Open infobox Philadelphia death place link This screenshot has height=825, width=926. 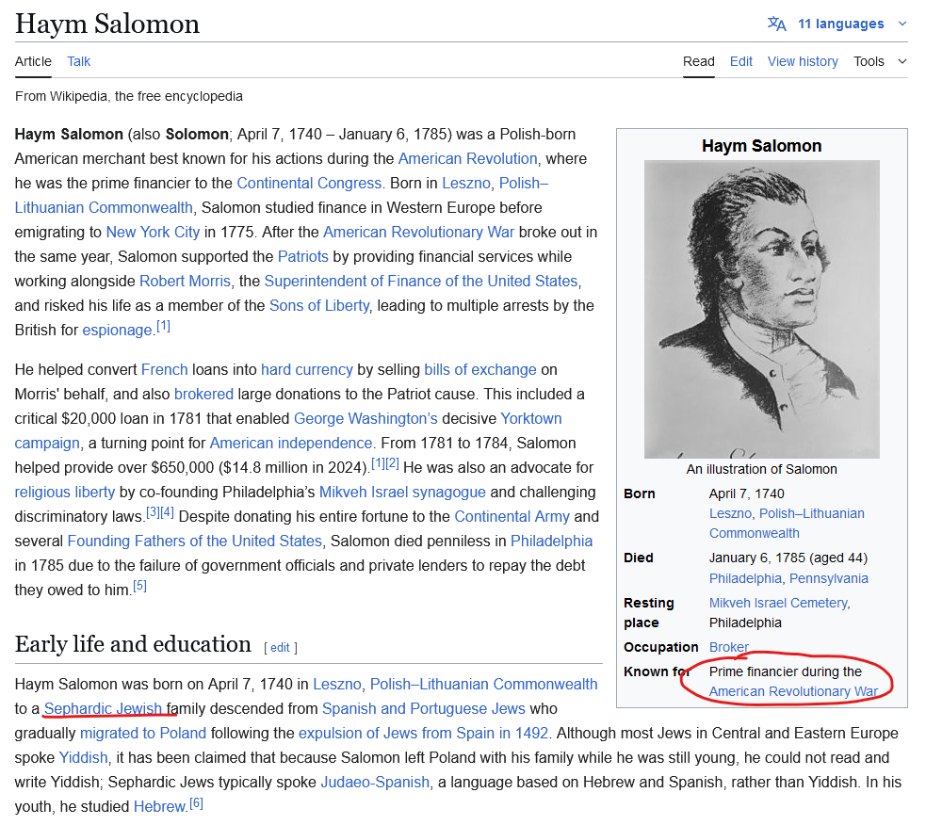[745, 579]
